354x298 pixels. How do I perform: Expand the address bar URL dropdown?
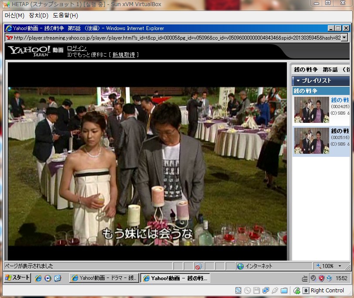click(x=344, y=37)
